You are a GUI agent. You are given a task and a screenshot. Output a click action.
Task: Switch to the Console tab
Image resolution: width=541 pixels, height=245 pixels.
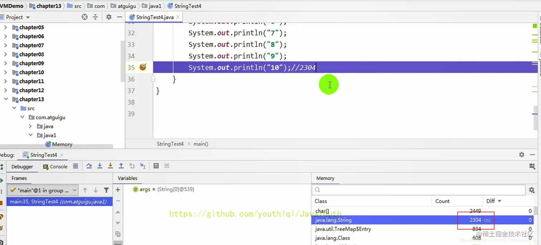point(55,167)
